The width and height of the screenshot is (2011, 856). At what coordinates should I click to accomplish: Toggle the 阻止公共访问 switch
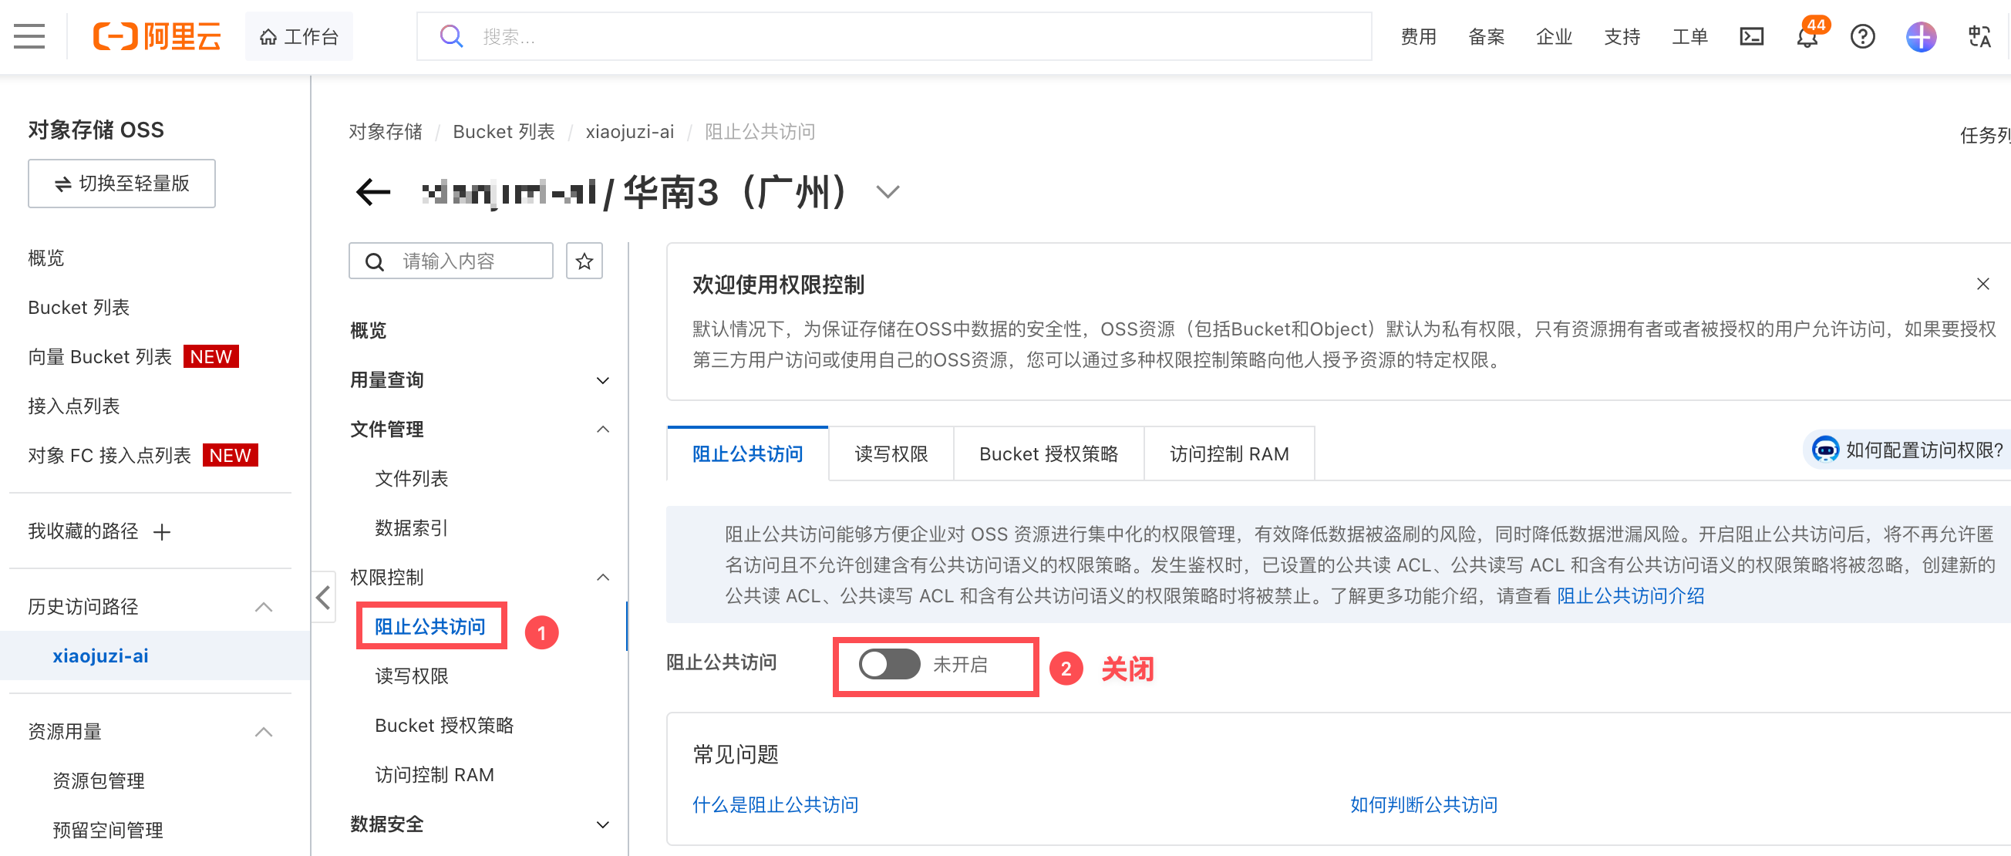point(889,665)
